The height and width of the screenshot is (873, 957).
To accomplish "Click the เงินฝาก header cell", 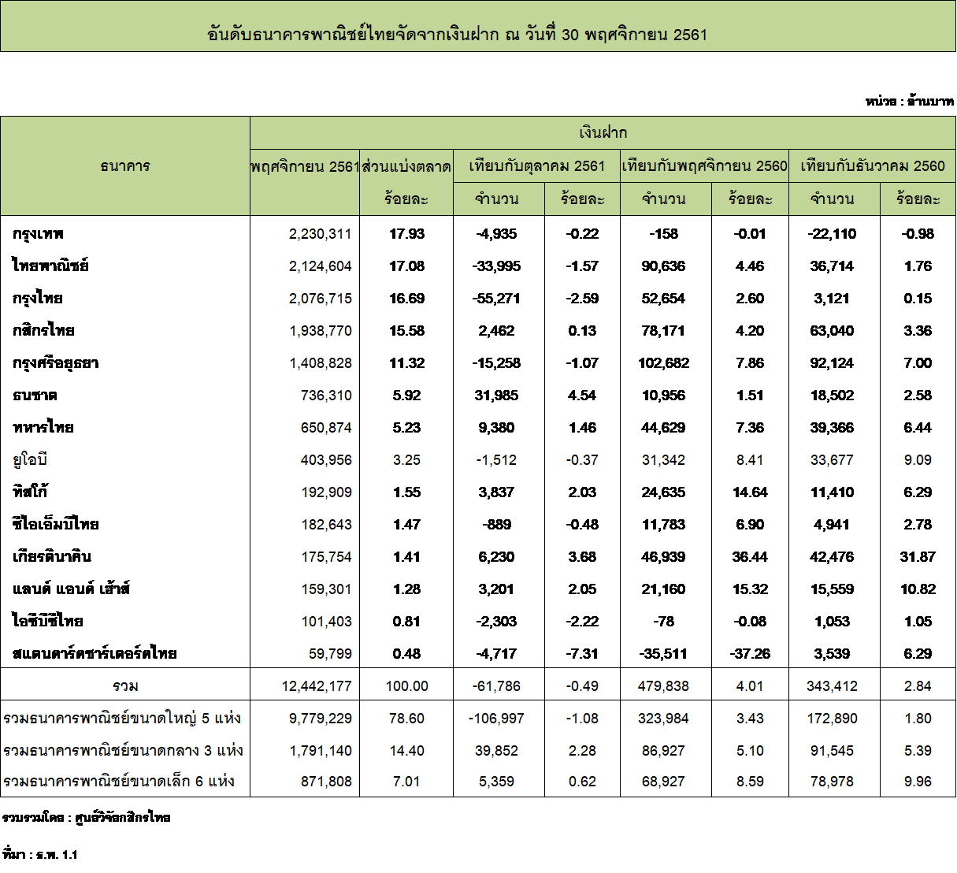I will pyautogui.click(x=603, y=132).
